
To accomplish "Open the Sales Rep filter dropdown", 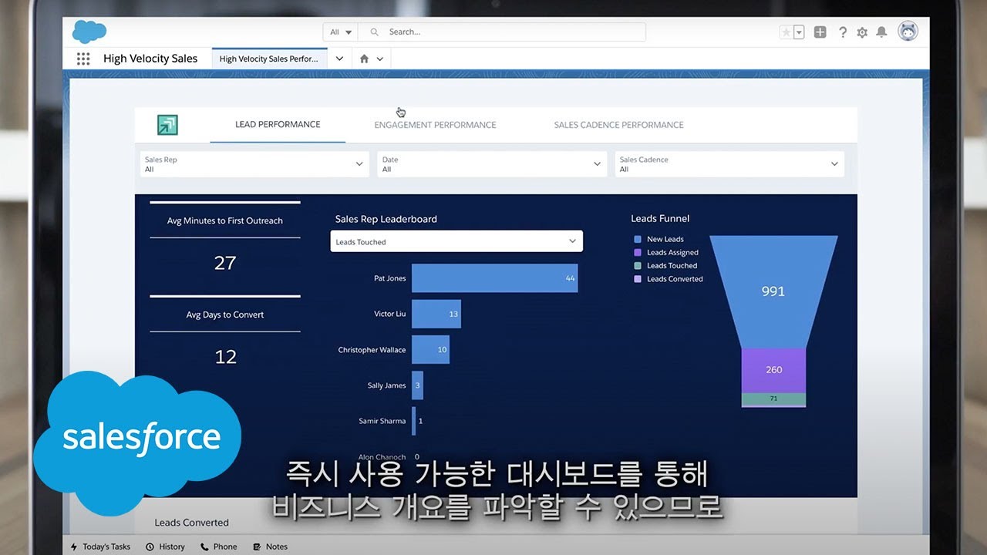I will click(254, 164).
